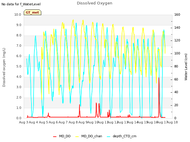
Task: Click the 140 right axis value
Action: 177,28
